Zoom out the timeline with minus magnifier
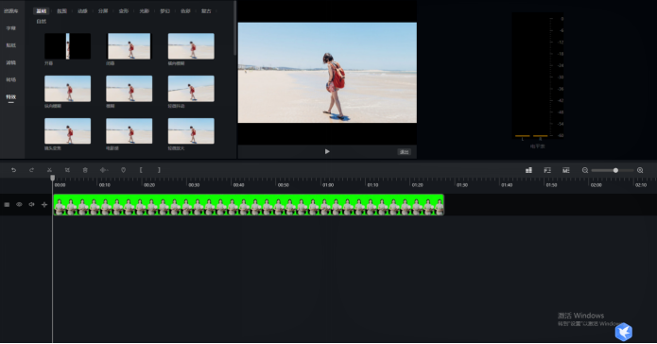The height and width of the screenshot is (344, 657). 585,170
